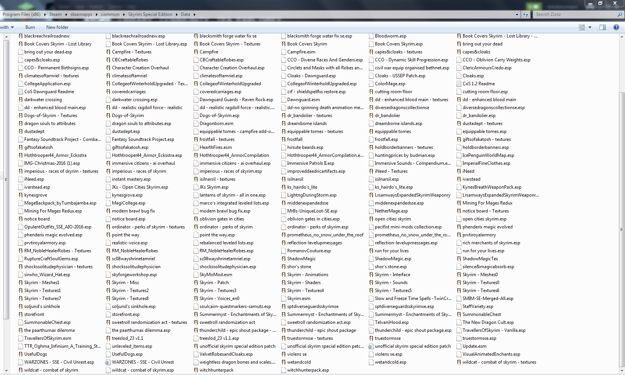The height and width of the screenshot is (375, 625).
Task: Click the Skyrim - Interface archive icon
Action: (372, 275)
